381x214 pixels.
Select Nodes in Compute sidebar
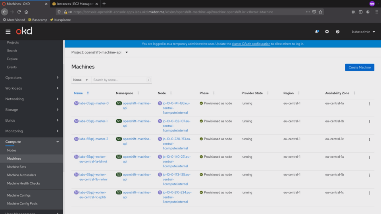point(12,151)
